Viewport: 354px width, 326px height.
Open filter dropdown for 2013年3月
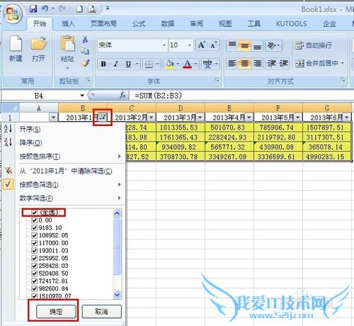(200, 117)
